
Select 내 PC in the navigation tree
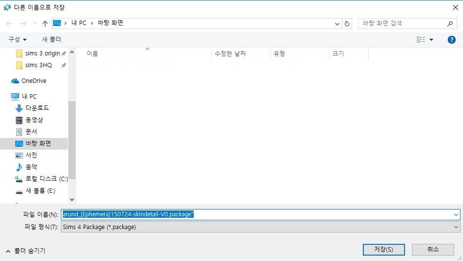[24, 97]
